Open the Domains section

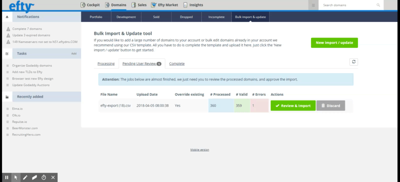click(116, 5)
